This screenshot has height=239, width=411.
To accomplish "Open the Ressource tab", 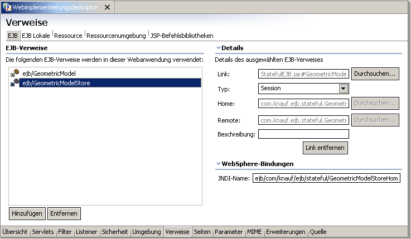I will [x=68, y=36].
